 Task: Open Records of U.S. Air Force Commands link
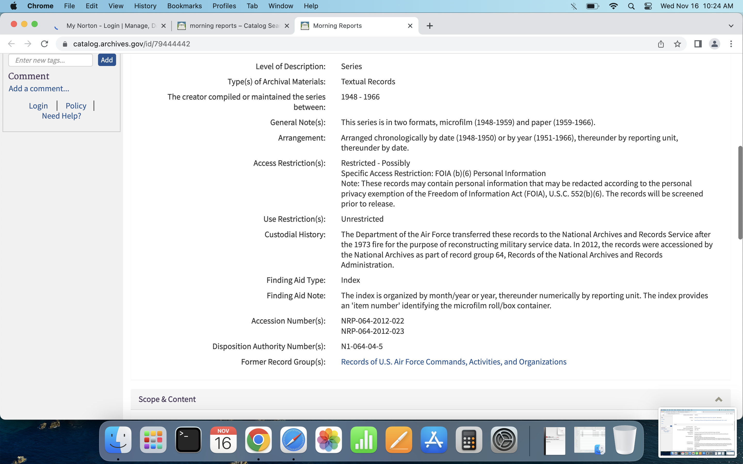[454, 362]
